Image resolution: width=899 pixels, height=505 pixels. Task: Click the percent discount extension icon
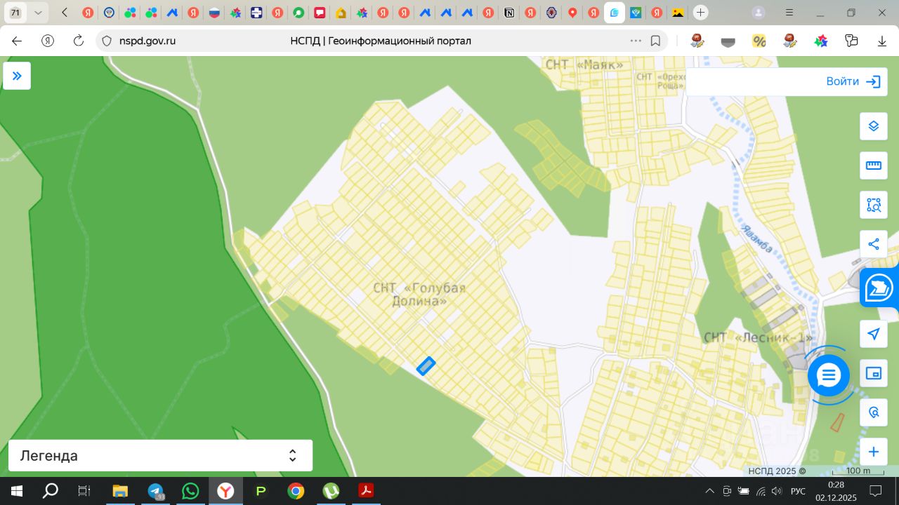759,41
